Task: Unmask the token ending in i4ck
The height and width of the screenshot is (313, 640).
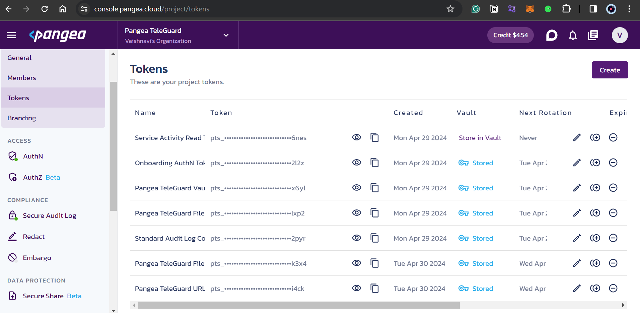Action: (357, 288)
